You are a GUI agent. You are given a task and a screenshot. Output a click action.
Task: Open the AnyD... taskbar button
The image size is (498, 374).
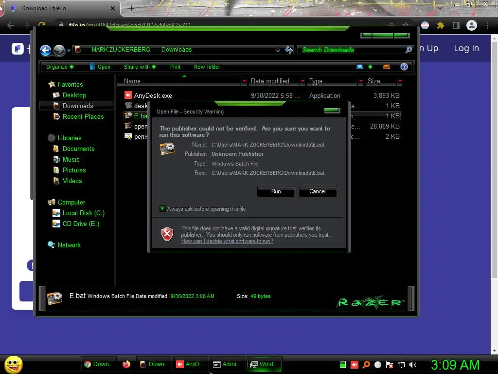pos(190,364)
